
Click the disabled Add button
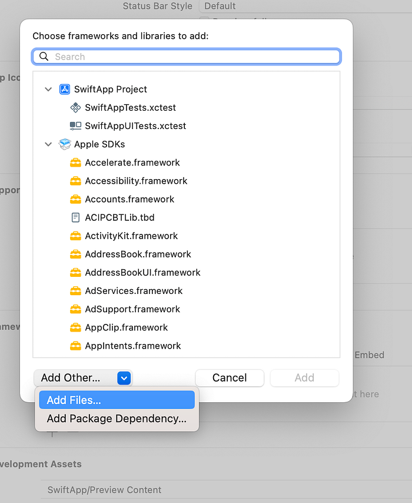coord(304,378)
